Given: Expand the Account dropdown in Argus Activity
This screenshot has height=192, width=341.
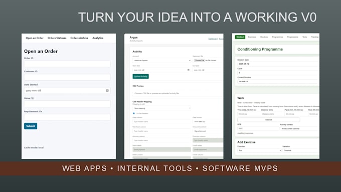Looking at the screenshot, I should click(x=162, y=60).
